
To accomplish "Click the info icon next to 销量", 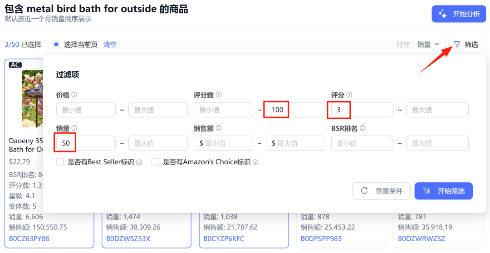I will tap(74, 128).
